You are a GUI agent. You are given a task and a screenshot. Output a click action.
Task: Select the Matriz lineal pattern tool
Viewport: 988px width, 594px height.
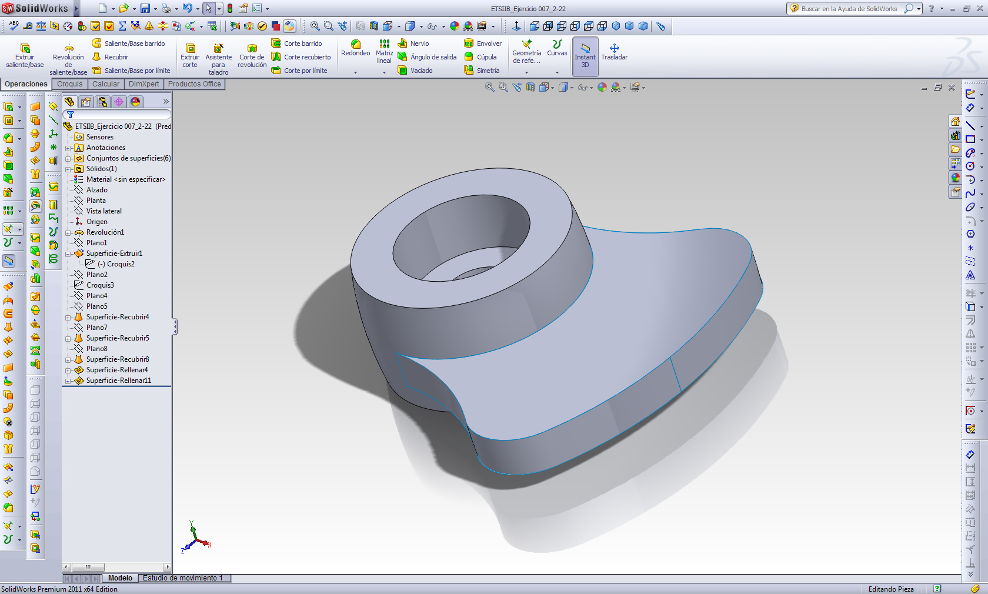pos(384,52)
